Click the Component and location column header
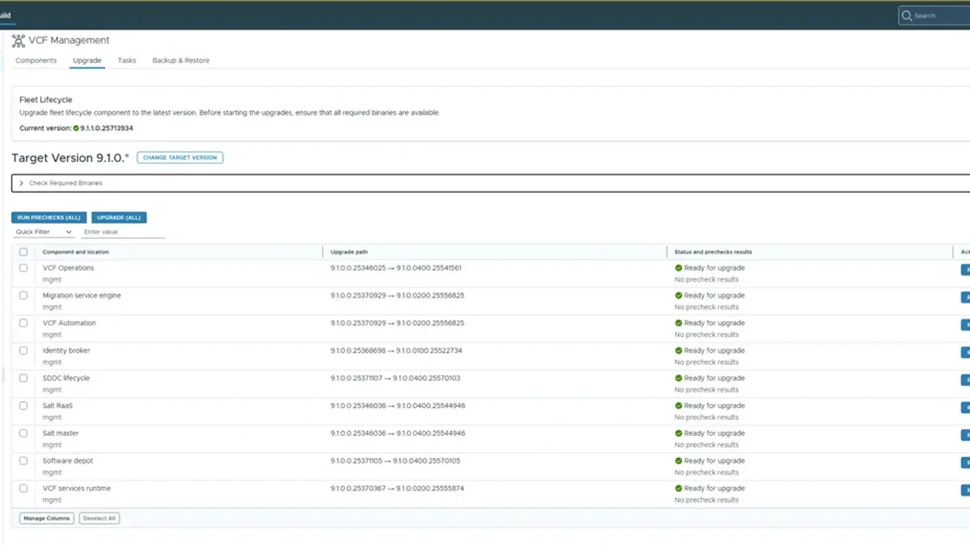Screen dimensions: 970x545 point(76,252)
